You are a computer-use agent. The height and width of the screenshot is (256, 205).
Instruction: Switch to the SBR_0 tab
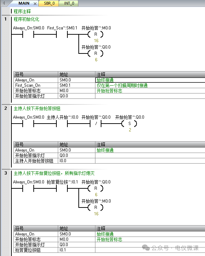coord(49,4)
